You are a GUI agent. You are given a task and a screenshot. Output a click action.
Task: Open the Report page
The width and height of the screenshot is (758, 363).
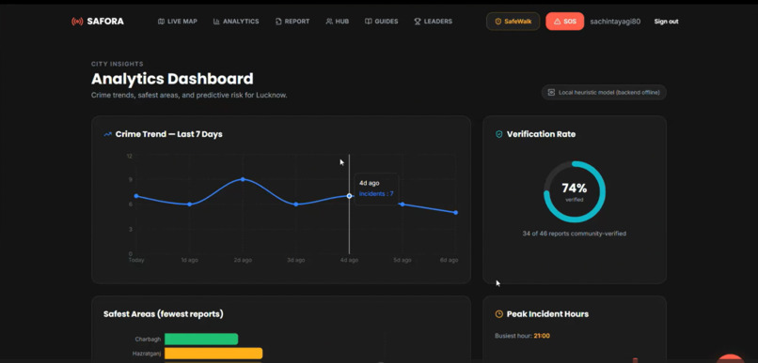pos(292,22)
